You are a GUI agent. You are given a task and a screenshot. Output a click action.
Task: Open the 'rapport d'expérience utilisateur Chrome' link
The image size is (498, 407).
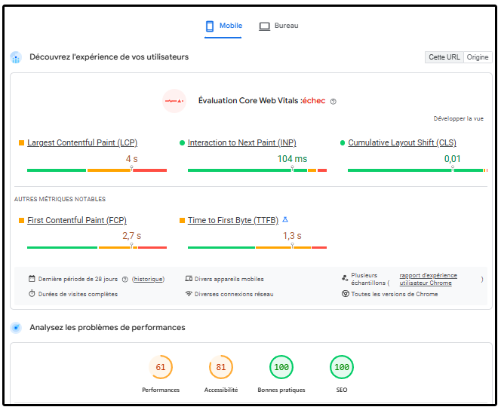pyautogui.click(x=428, y=279)
